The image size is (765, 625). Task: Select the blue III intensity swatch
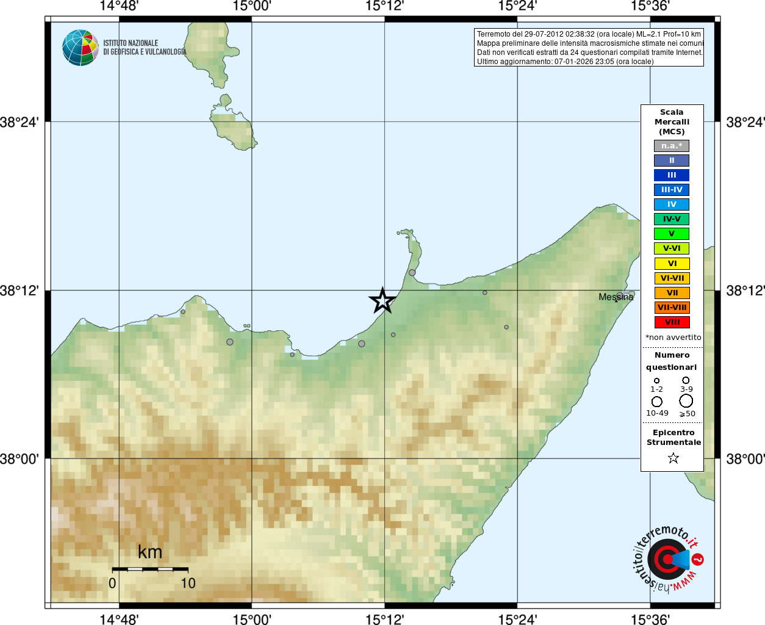point(672,175)
